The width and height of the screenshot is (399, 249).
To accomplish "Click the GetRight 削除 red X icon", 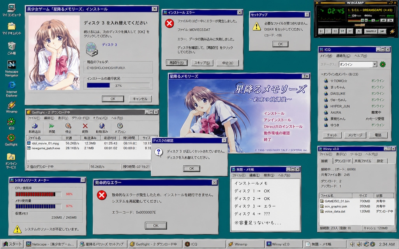I will pos(85,126).
